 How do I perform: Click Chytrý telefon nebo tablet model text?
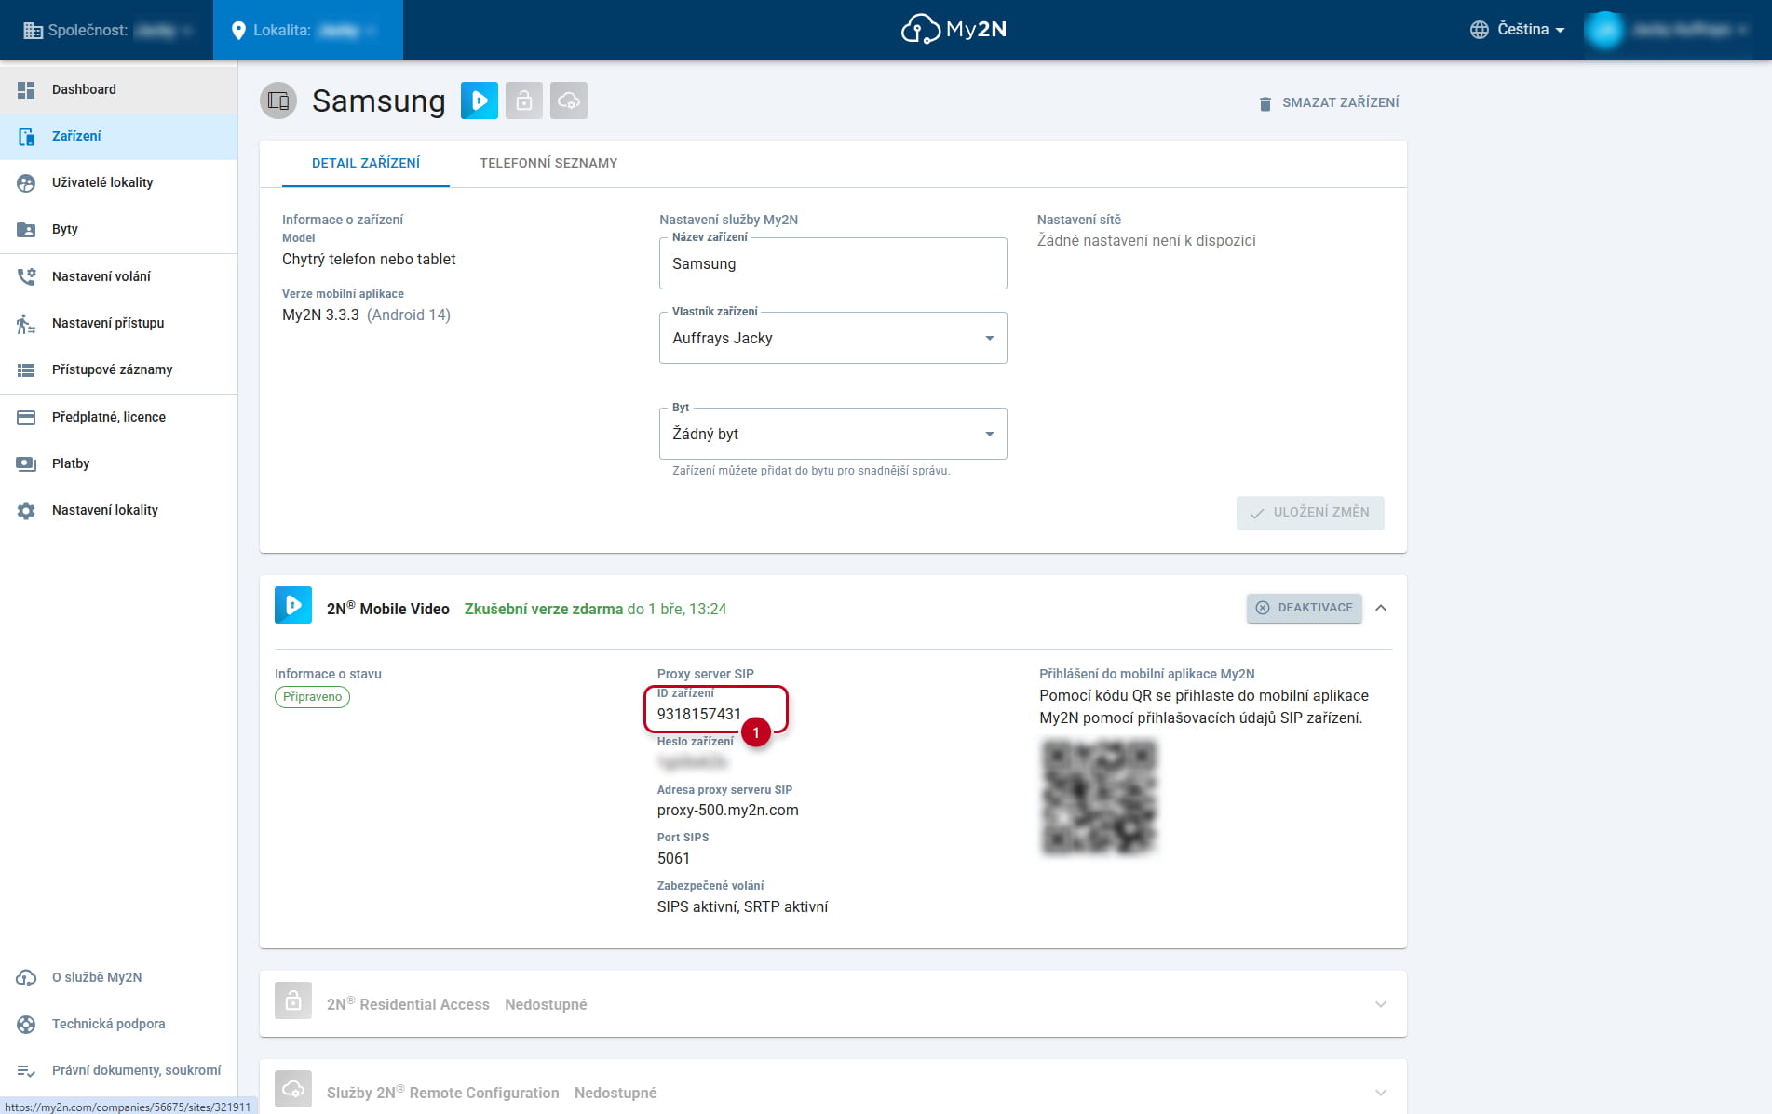369,259
